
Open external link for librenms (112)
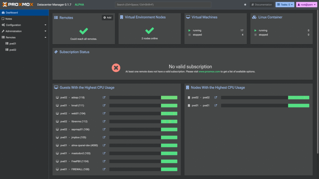[104, 121]
